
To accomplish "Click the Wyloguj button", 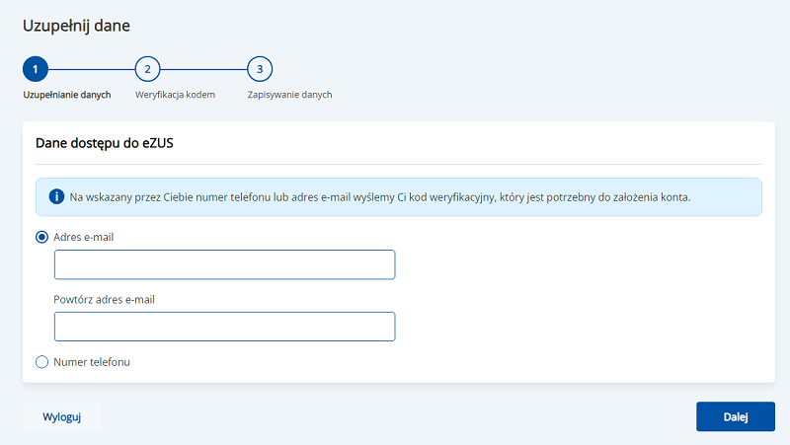I will [x=62, y=416].
